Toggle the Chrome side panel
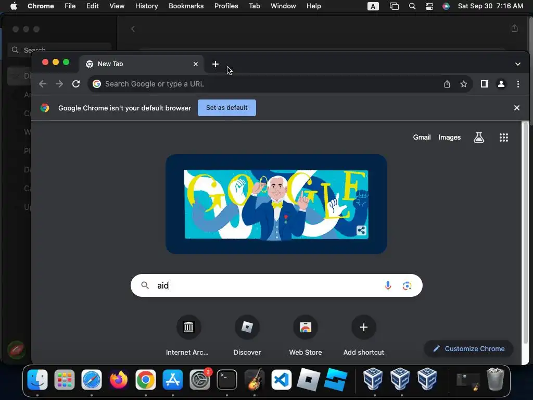Image resolution: width=533 pixels, height=400 pixels. pos(485,84)
